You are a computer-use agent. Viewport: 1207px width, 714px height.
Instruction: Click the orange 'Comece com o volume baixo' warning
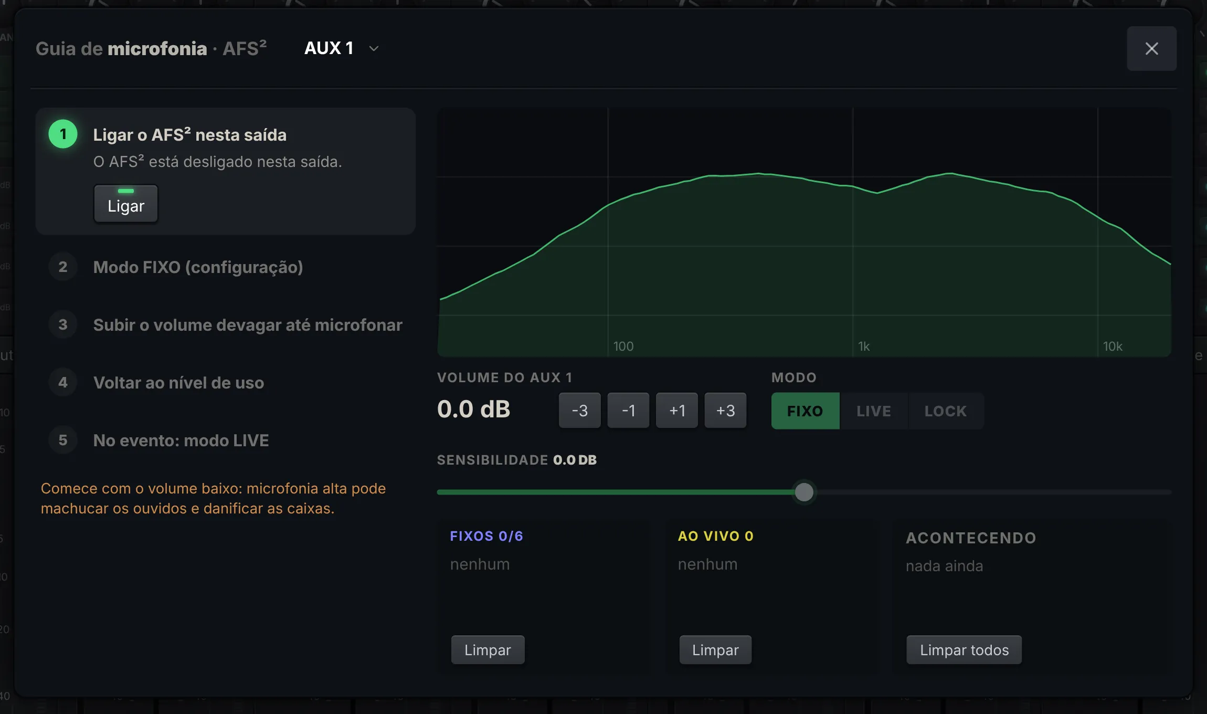tap(213, 498)
